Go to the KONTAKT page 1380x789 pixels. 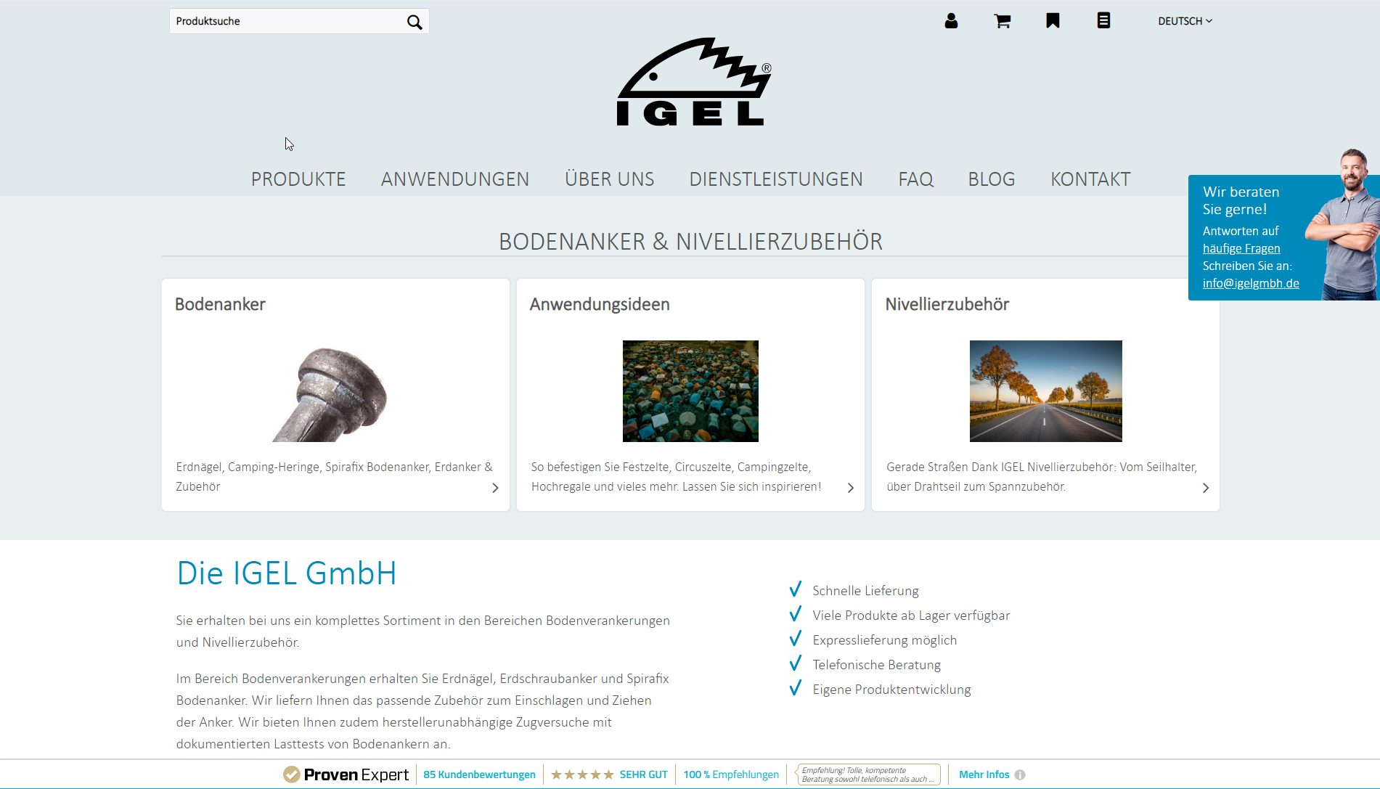pyautogui.click(x=1090, y=179)
